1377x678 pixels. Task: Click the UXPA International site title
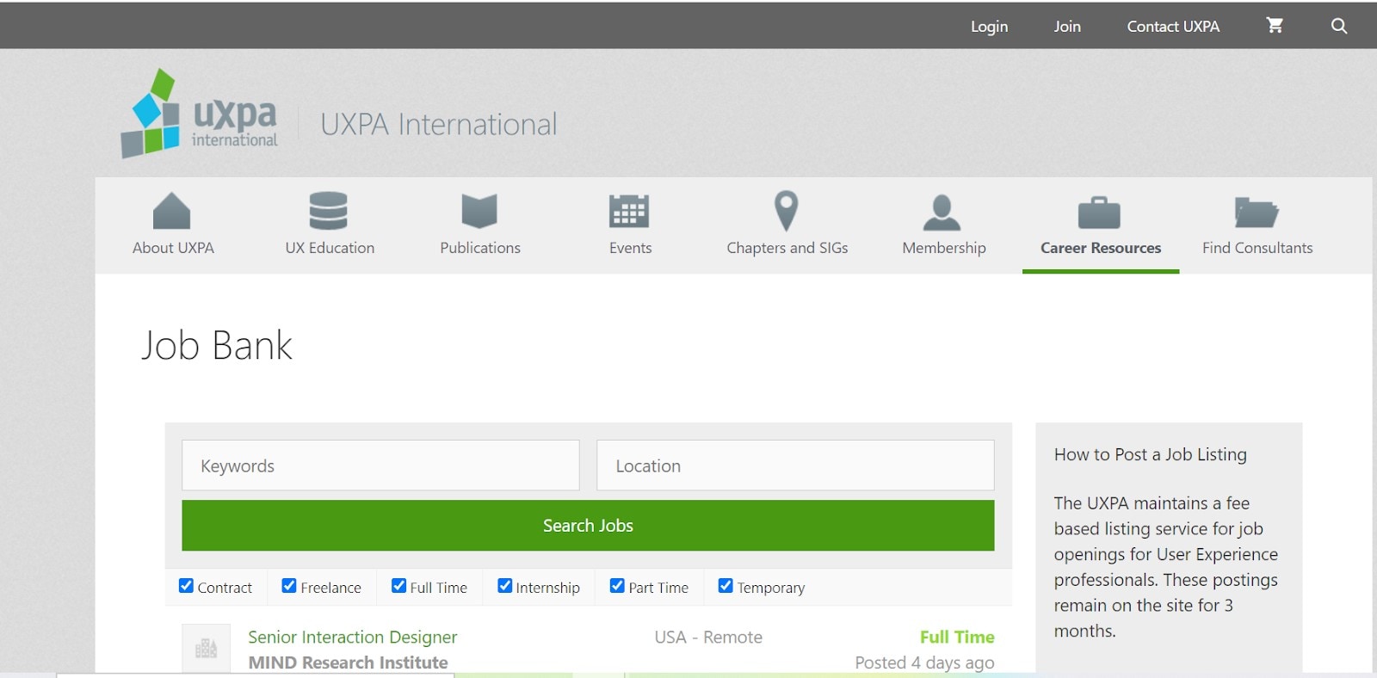pos(438,125)
